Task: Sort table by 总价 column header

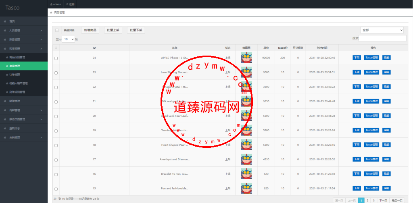Action: 266,48
